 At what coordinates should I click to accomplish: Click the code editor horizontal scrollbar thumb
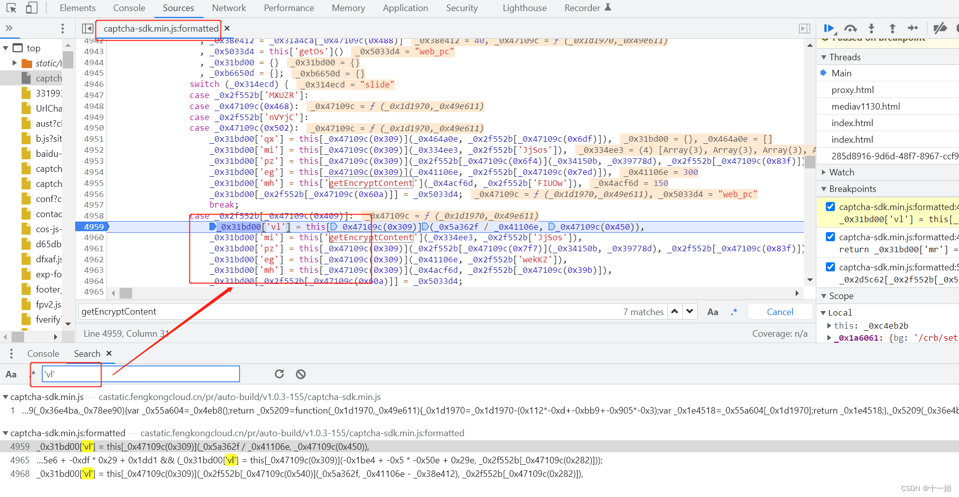point(126,293)
